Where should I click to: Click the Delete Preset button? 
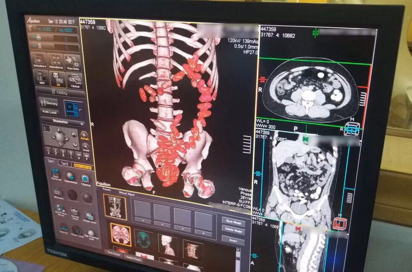[x=133, y=258]
